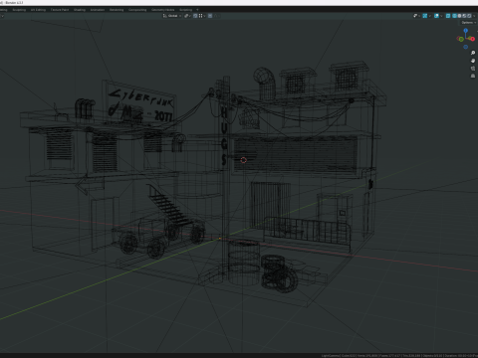Select solid viewport shading
The image size is (478, 358).
pos(459,16)
